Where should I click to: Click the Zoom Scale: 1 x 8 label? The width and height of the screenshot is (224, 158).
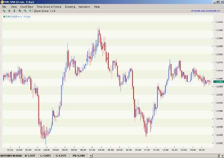tap(45, 11)
